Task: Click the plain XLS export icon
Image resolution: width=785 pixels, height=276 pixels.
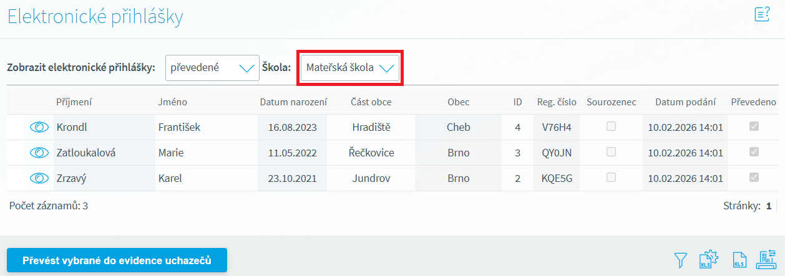Action: [739, 260]
